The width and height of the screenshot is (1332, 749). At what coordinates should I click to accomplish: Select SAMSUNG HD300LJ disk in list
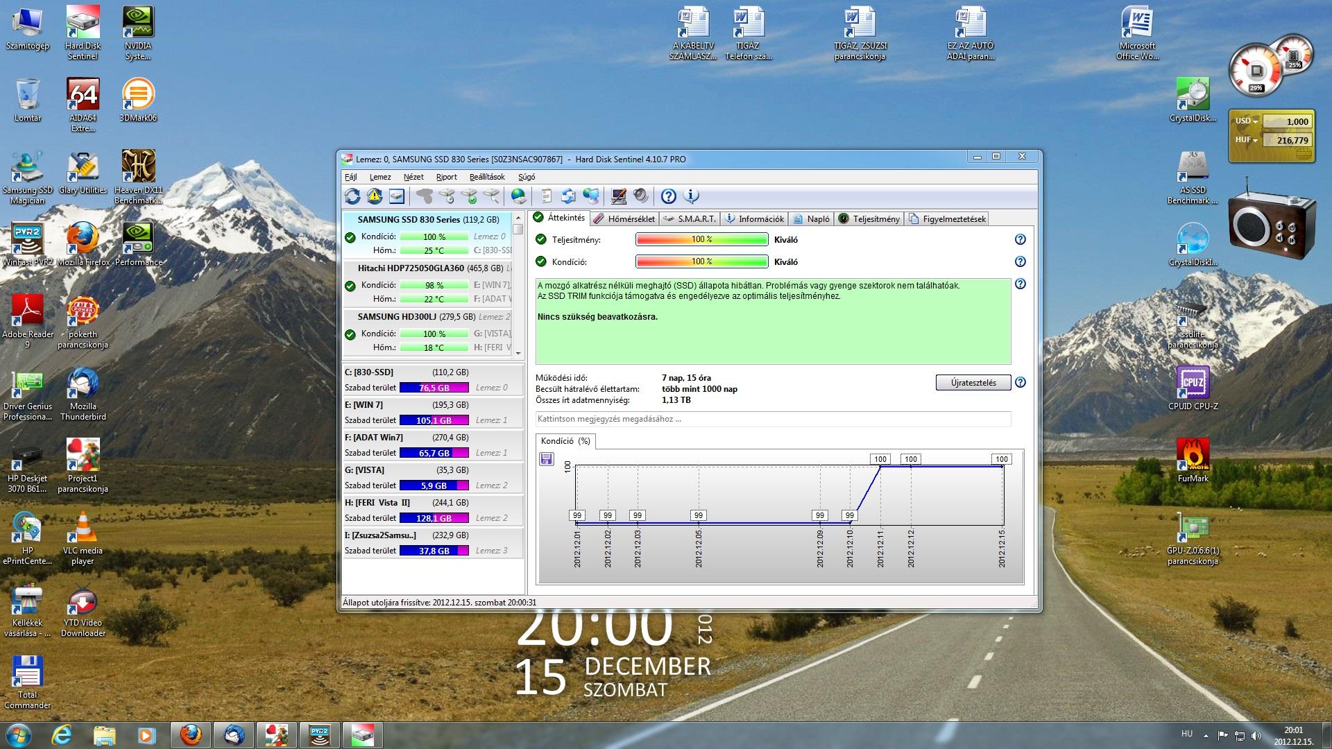click(427, 332)
